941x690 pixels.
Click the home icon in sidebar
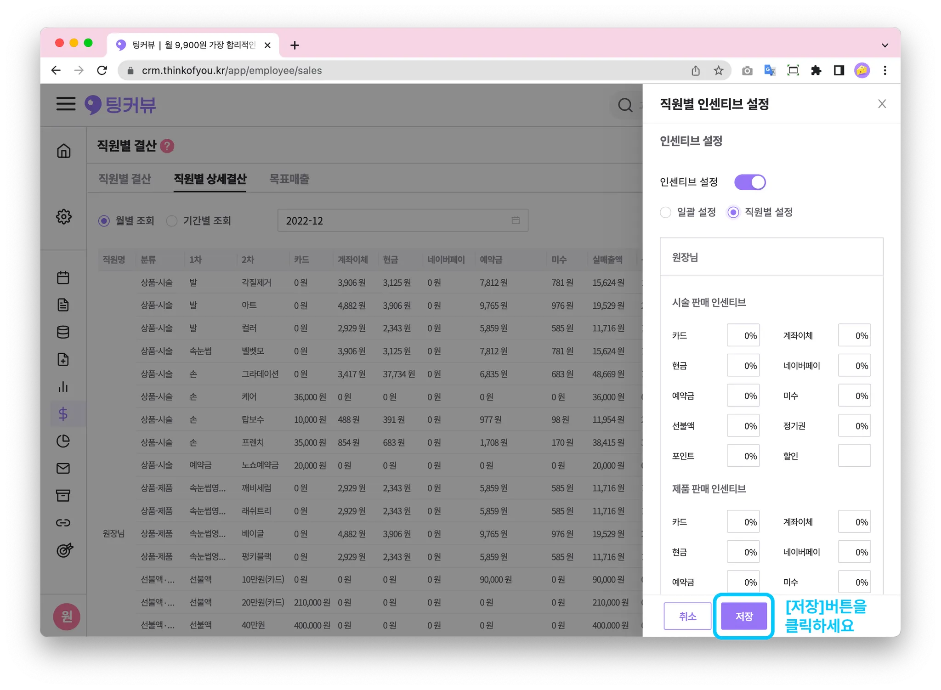click(63, 151)
